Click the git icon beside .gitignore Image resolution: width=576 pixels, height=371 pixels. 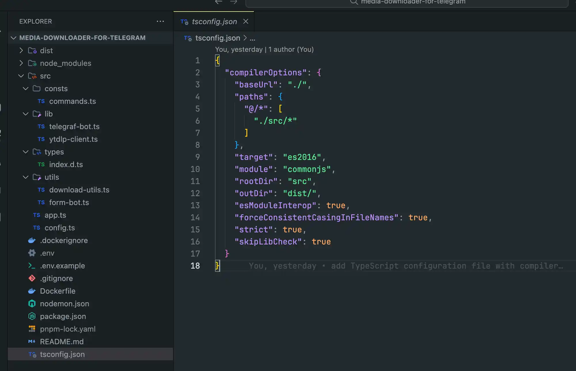32,278
